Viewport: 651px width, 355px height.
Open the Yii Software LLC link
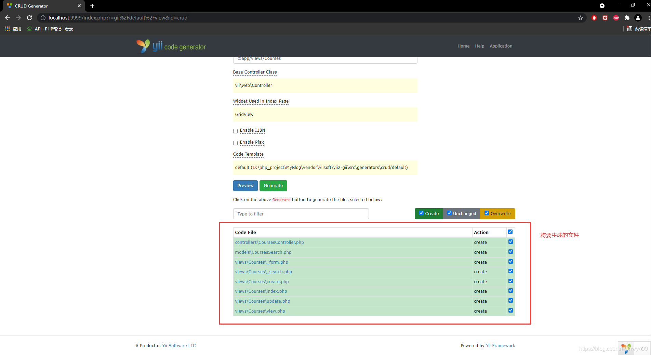click(x=179, y=346)
